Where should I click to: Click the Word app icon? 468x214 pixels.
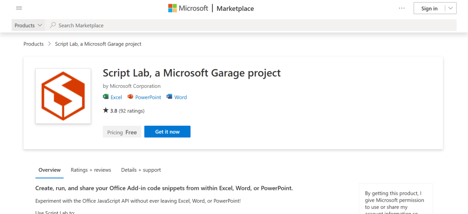[x=169, y=97]
